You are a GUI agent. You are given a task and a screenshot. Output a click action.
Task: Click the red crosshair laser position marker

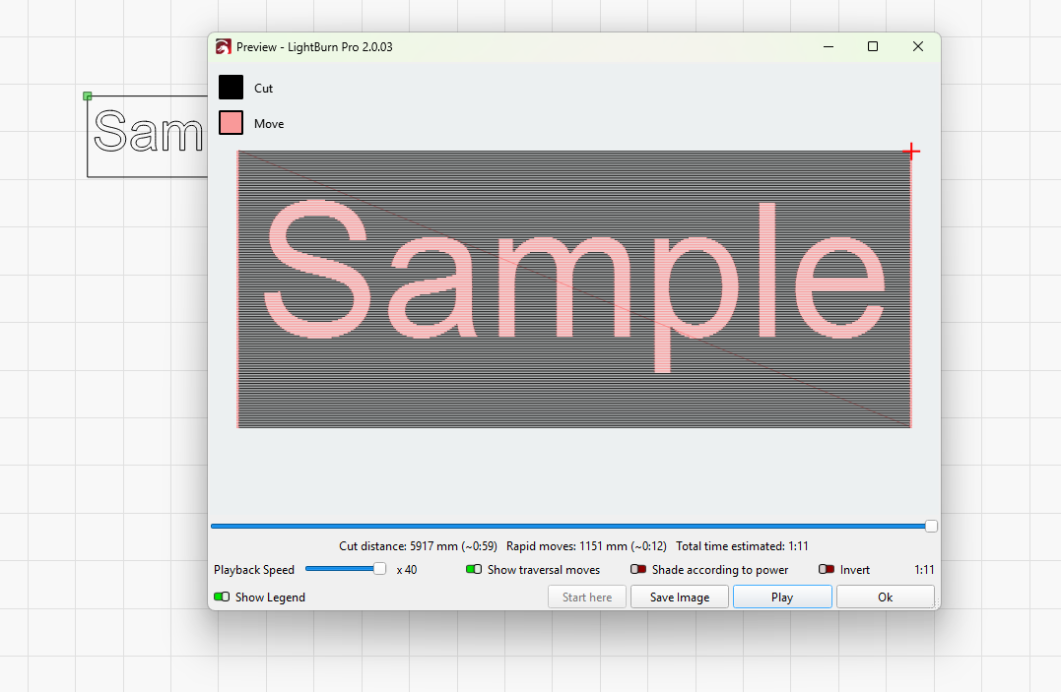(x=911, y=152)
